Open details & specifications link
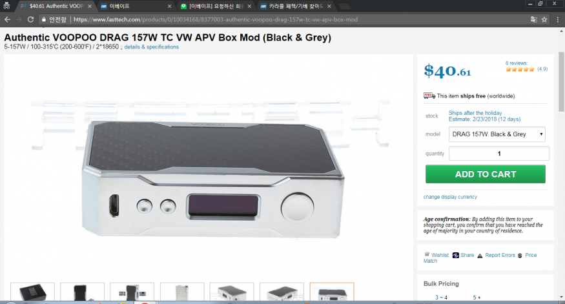This screenshot has height=304, width=565. [151, 47]
